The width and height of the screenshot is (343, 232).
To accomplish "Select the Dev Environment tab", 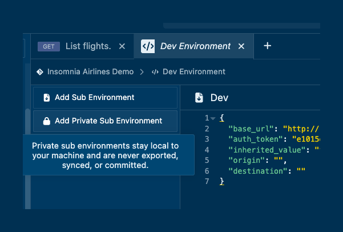I will [x=194, y=46].
